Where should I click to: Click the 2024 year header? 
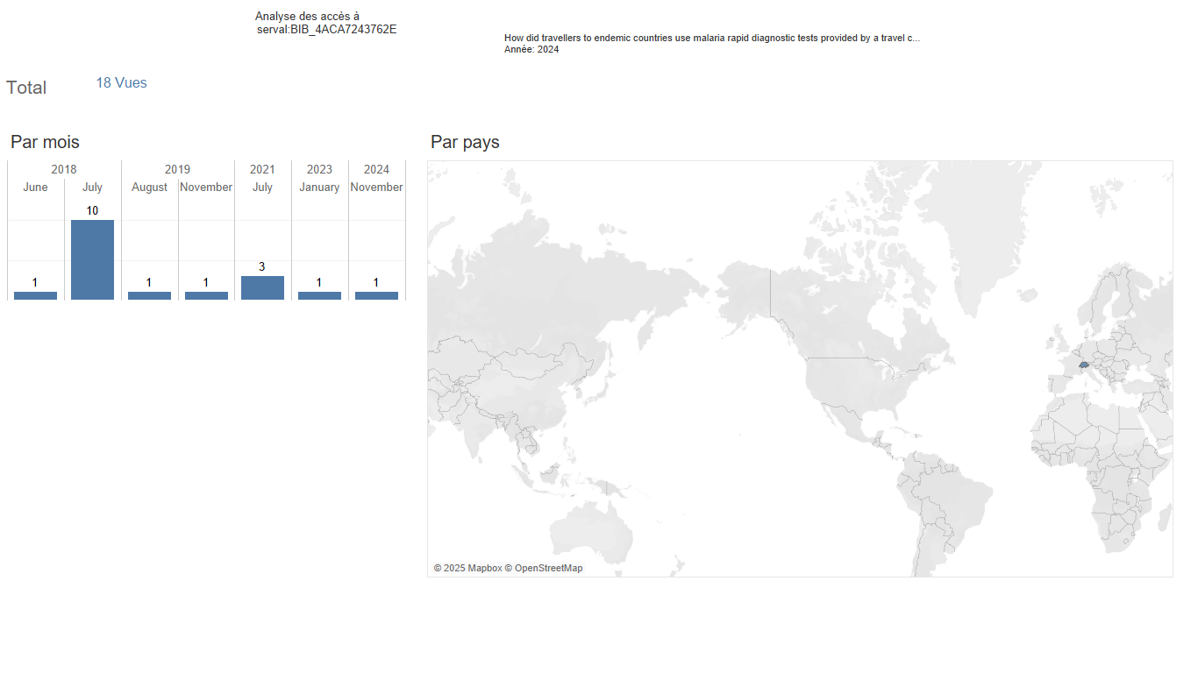pyautogui.click(x=376, y=169)
